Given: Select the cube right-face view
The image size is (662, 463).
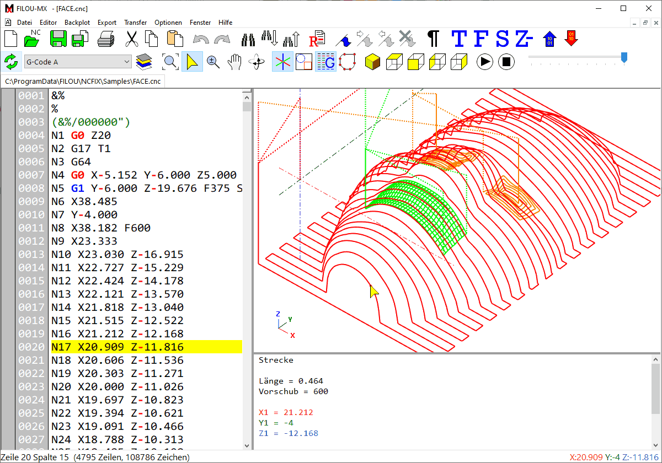Looking at the screenshot, I should coord(459,62).
